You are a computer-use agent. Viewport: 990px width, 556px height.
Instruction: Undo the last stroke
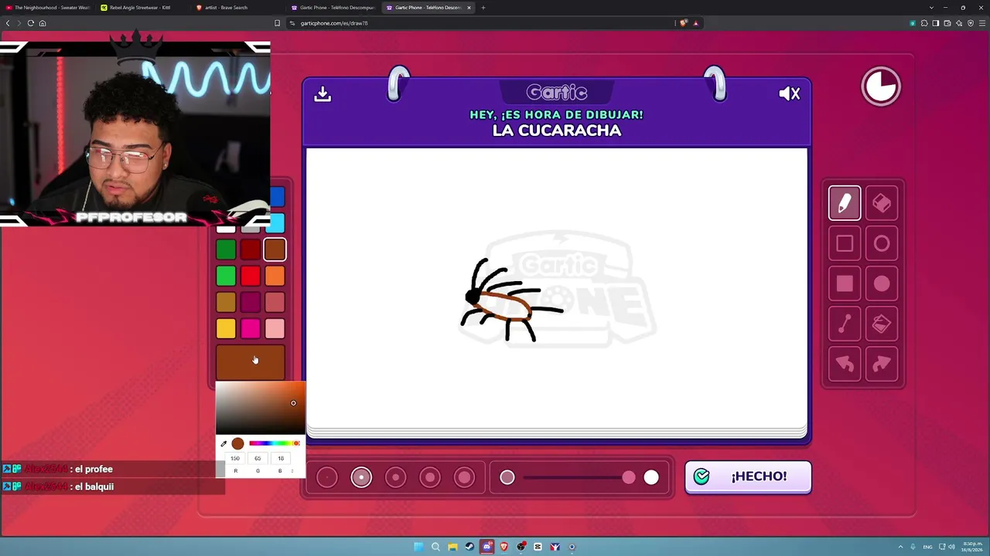pyautogui.click(x=845, y=364)
